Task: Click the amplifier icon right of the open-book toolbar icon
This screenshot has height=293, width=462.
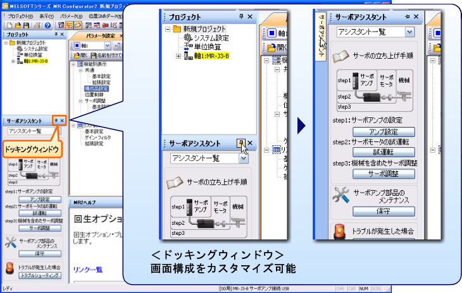Action: pyautogui.click(x=88, y=25)
